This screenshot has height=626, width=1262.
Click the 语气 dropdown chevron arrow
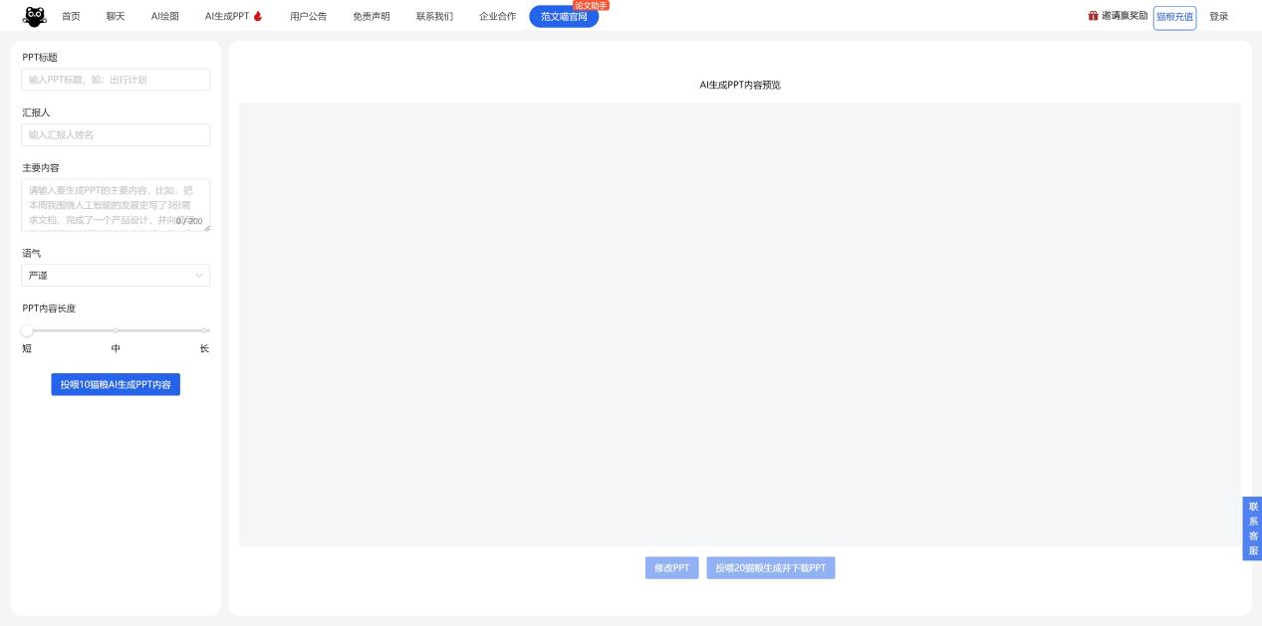(x=199, y=276)
